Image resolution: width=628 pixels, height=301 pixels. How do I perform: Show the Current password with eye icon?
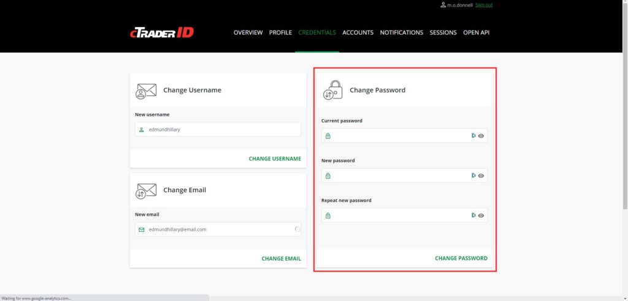[x=481, y=136]
